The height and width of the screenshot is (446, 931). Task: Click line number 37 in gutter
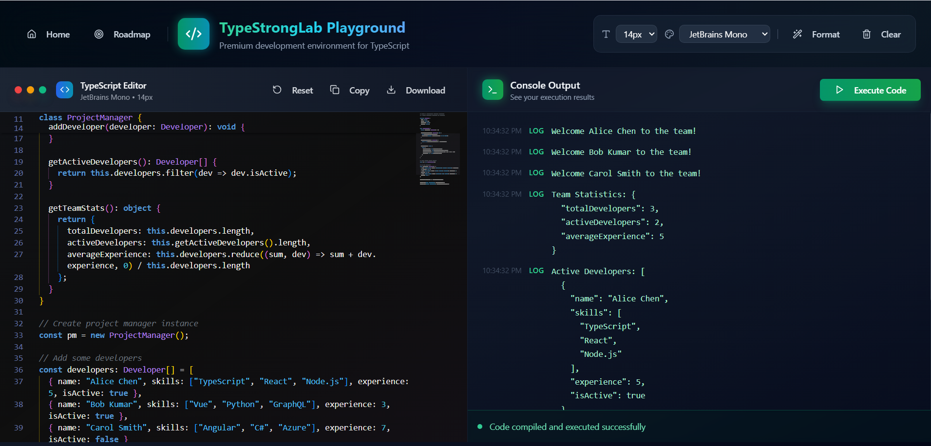click(x=19, y=381)
